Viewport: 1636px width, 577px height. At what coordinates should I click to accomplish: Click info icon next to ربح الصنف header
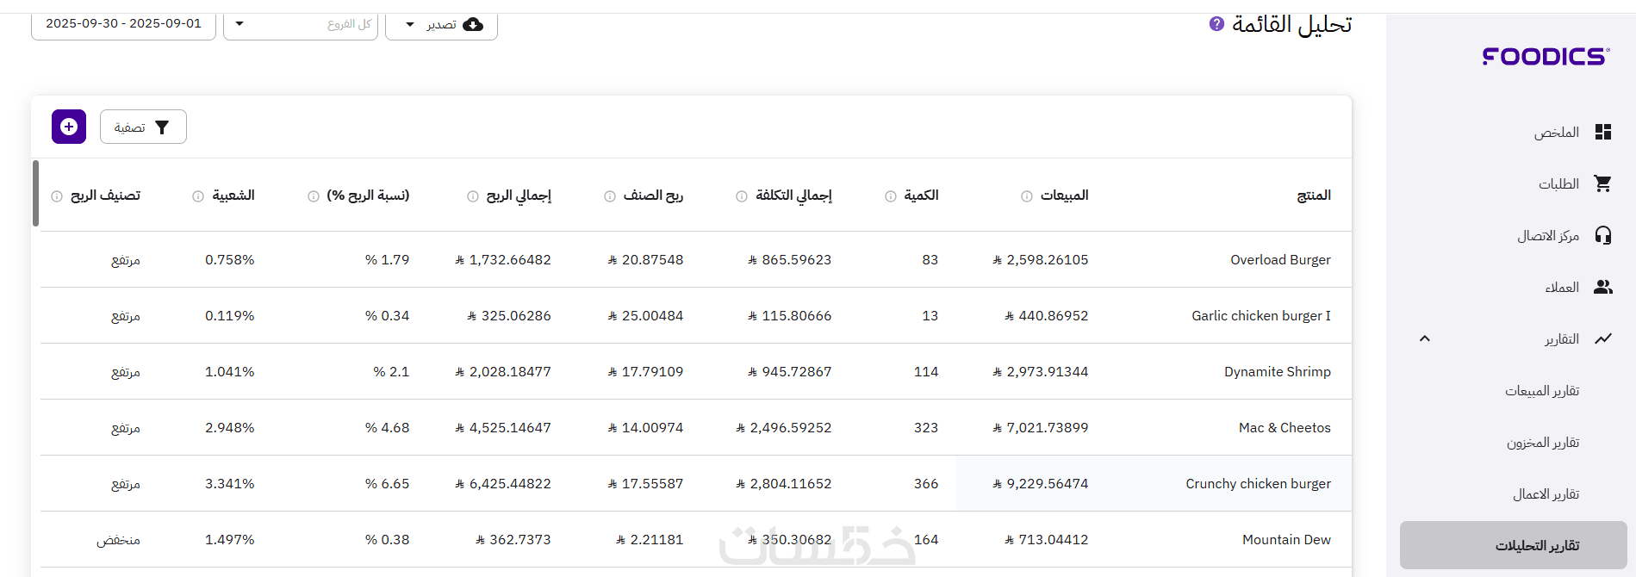pyautogui.click(x=610, y=196)
